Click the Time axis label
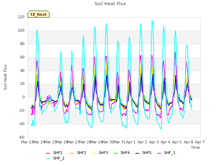The width and height of the screenshot is (221, 165). click(x=195, y=147)
